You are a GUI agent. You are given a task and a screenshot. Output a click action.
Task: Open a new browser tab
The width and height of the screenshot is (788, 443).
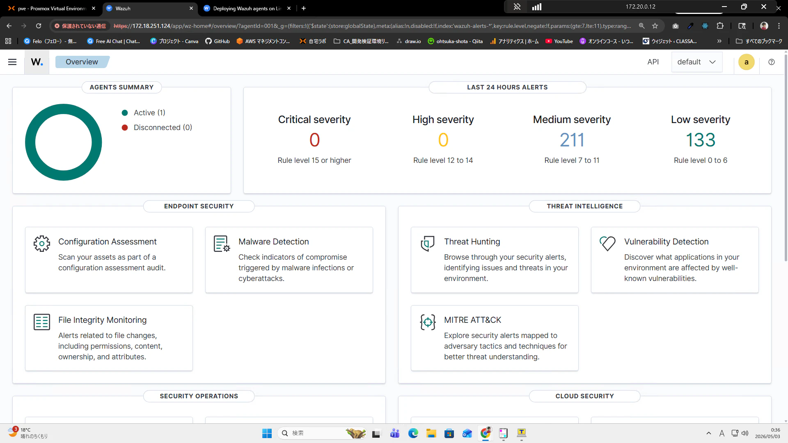304,8
